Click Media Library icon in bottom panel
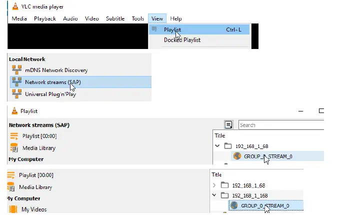Image resolution: width=342 pixels, height=215 pixels. click(11, 187)
